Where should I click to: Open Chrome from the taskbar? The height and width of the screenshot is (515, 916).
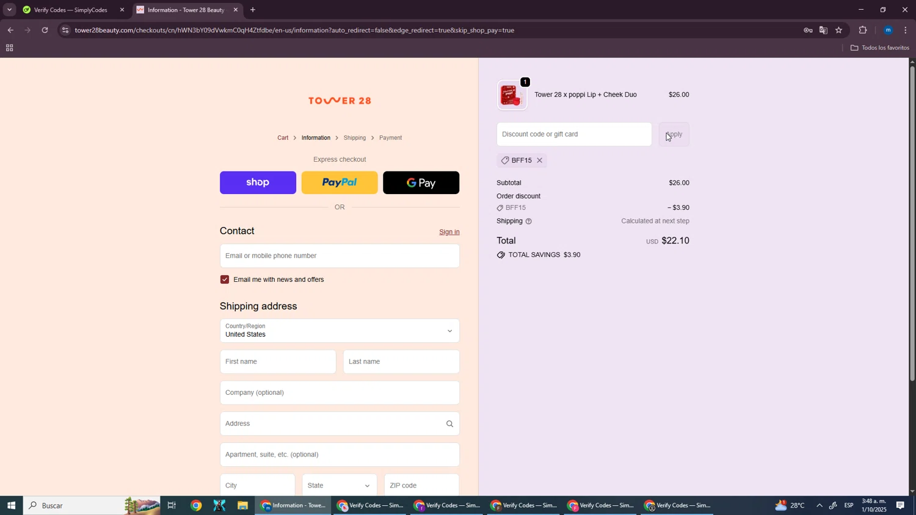[196, 505]
